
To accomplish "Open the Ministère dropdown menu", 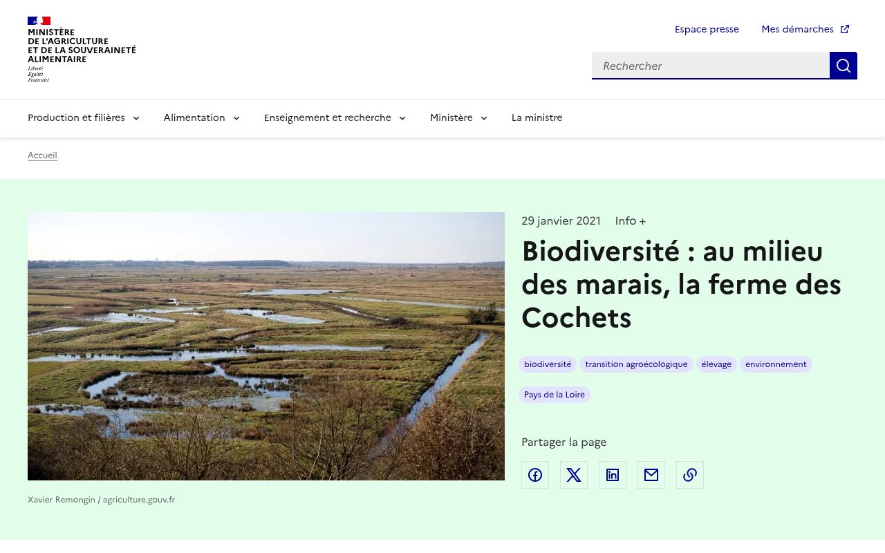I will tap(458, 118).
